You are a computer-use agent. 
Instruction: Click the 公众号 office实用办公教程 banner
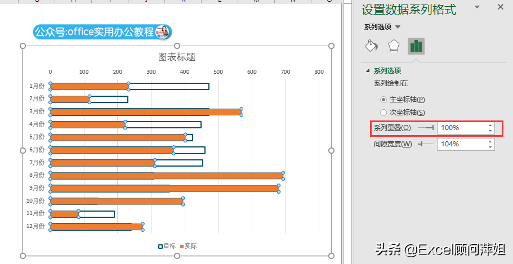click(x=102, y=32)
